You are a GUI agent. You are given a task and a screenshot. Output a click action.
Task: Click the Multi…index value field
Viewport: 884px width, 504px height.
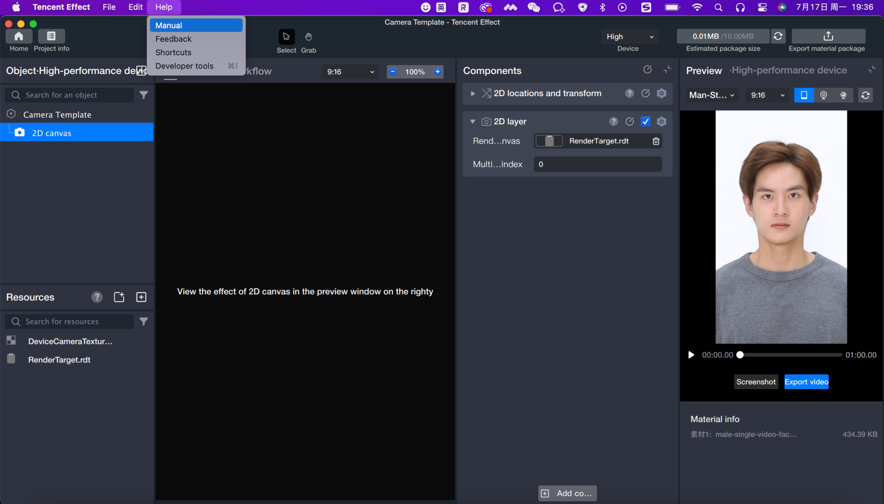(x=598, y=165)
